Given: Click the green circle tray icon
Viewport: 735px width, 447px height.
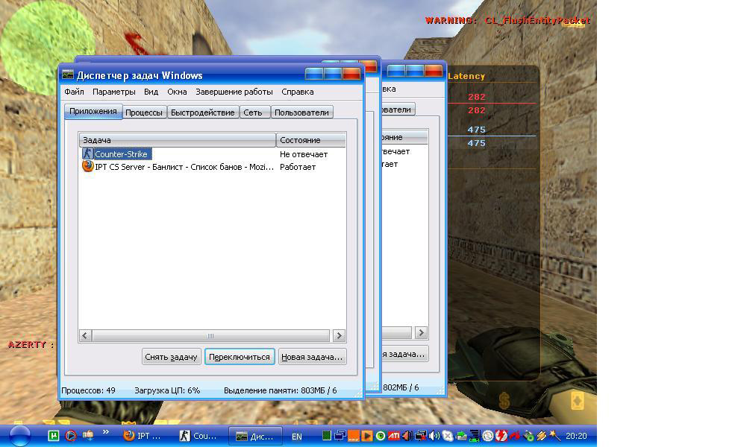Looking at the screenshot, I should 380,436.
